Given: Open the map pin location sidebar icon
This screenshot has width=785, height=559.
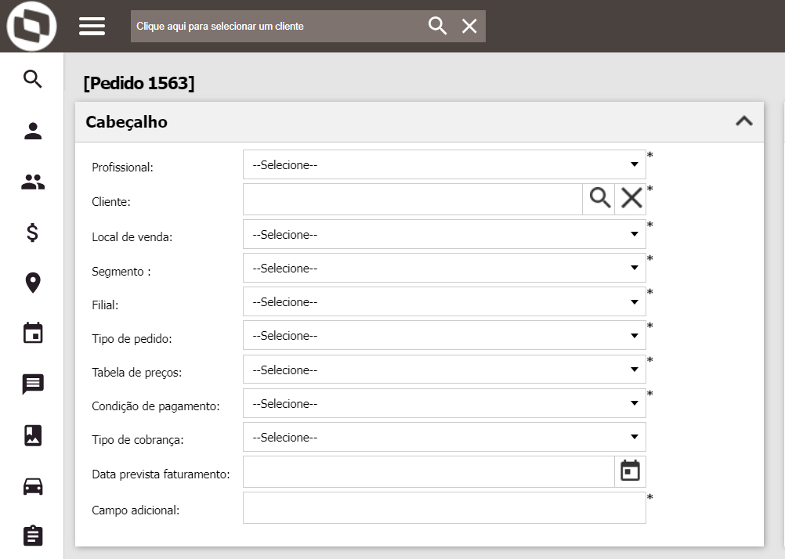Looking at the screenshot, I should pos(32,283).
